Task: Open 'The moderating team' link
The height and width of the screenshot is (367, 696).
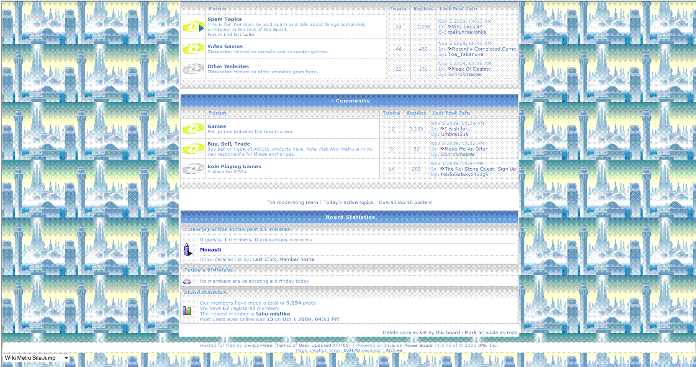Action: [x=292, y=203]
